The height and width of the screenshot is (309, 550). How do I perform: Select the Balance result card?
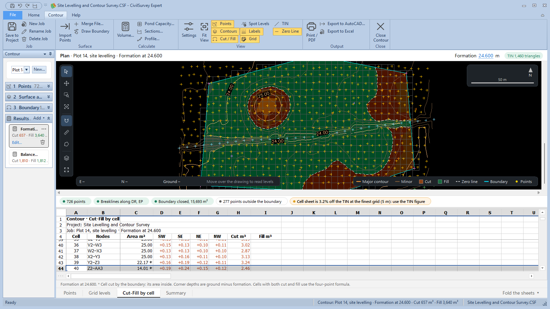[x=29, y=157]
